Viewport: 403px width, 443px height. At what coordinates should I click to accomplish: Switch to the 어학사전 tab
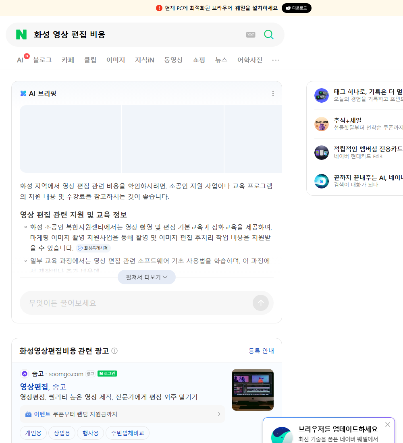pyautogui.click(x=250, y=60)
